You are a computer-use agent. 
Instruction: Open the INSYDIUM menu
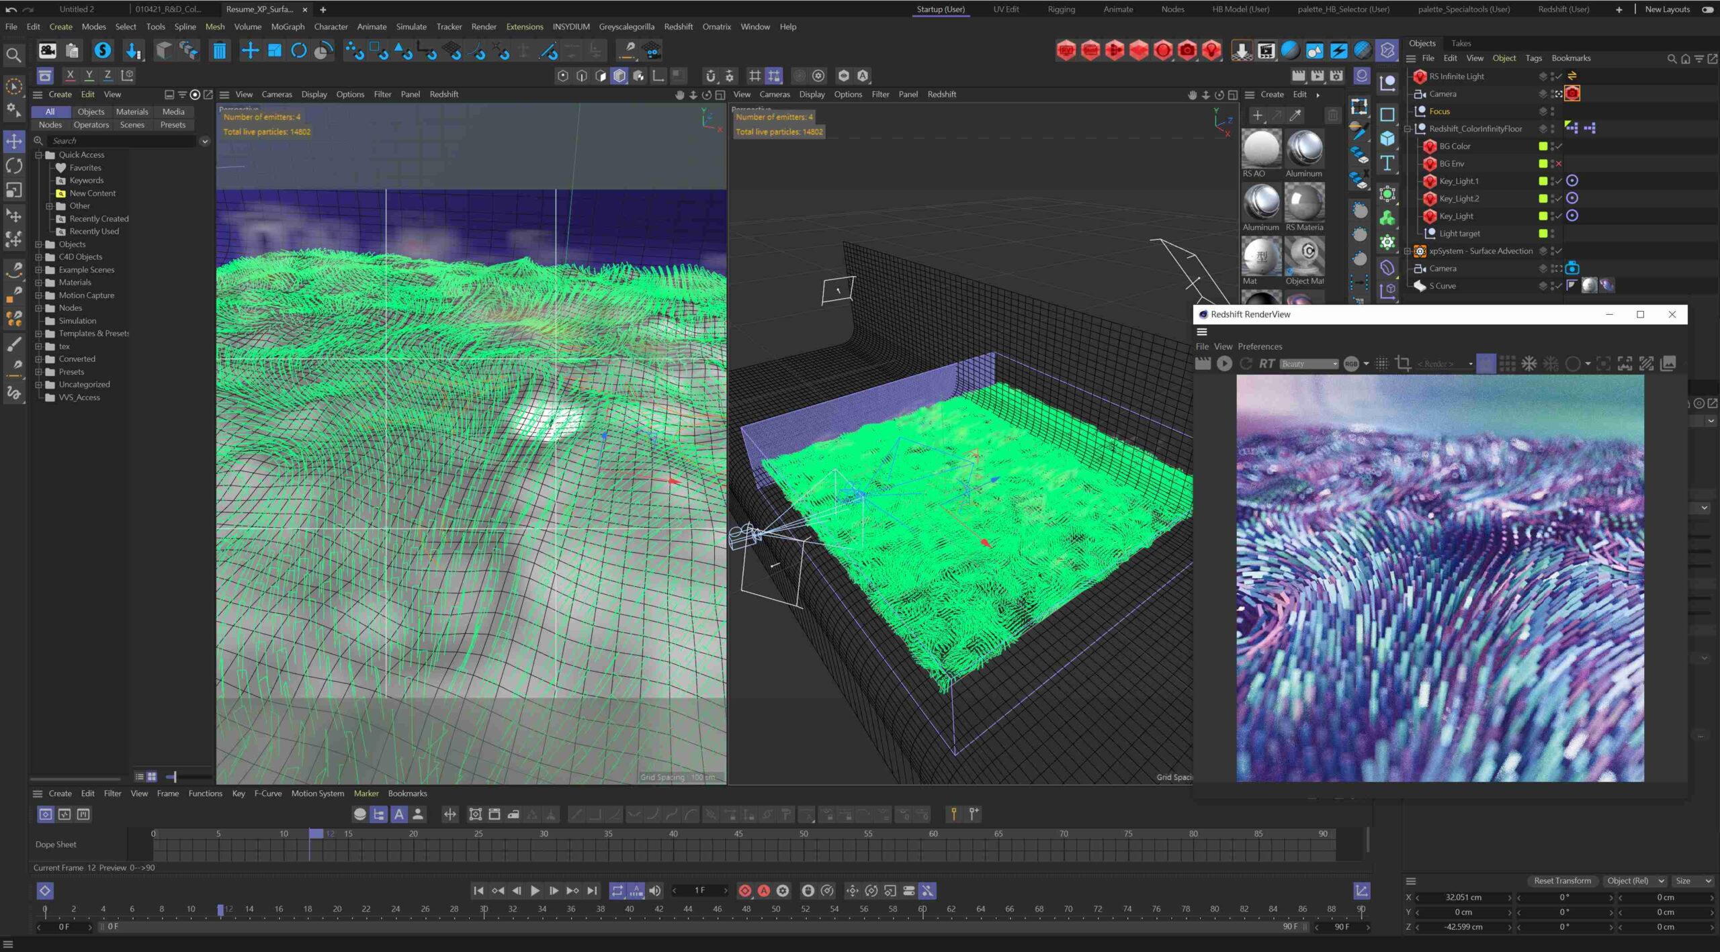(x=570, y=27)
